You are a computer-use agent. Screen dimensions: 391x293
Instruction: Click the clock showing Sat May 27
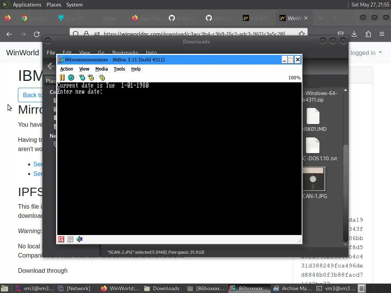(x=370, y=5)
